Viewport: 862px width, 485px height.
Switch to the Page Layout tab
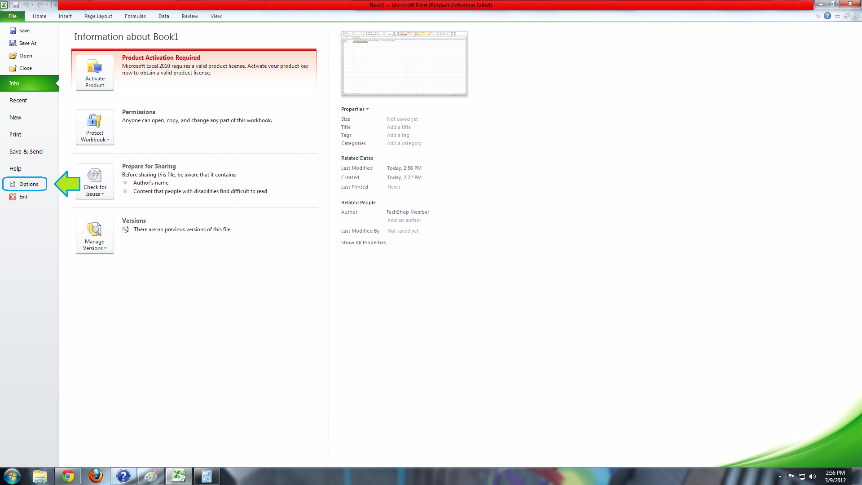pos(98,16)
